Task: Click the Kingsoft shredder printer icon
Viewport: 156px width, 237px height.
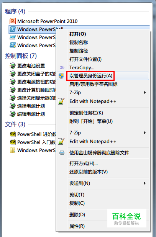Action: (x=62, y=153)
